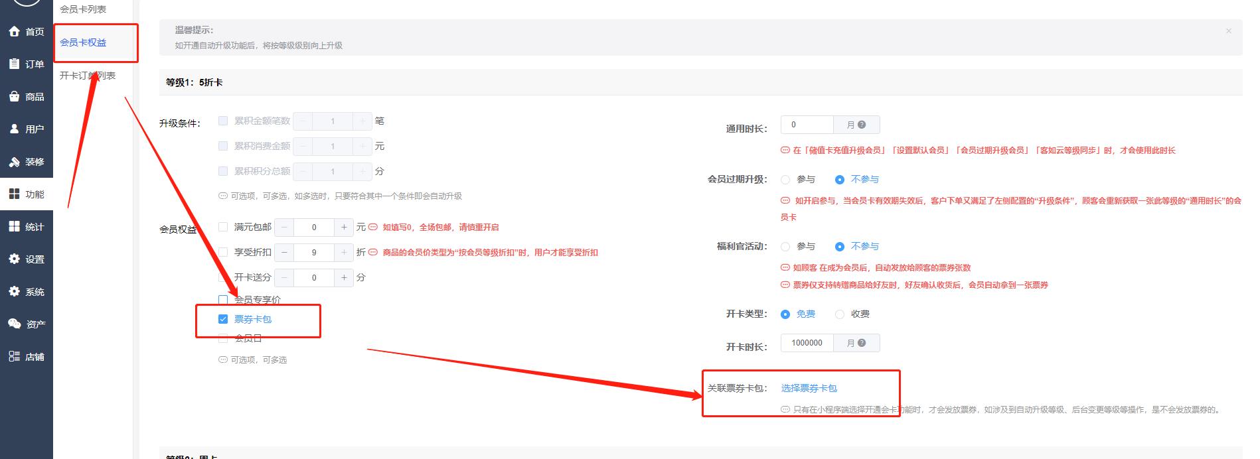The width and height of the screenshot is (1260, 459).
Task: Select 收费 radio for 开卡类型
Action: (x=840, y=314)
